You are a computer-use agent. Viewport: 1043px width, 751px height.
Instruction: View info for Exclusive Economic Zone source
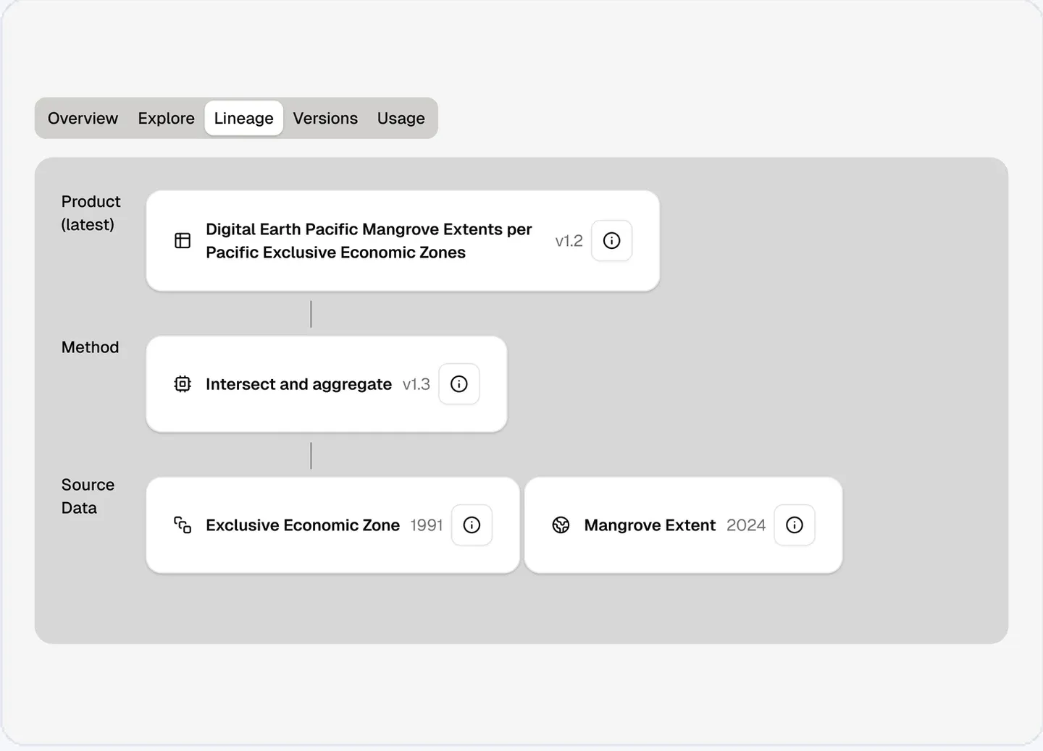[x=472, y=525]
